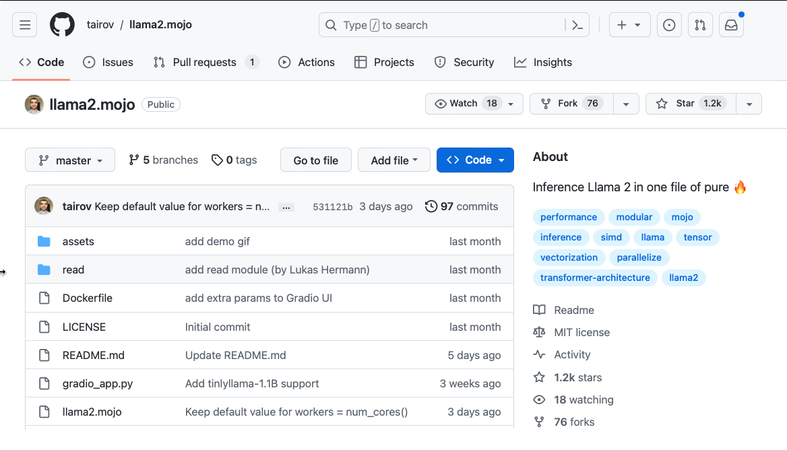Select the llama2 topic tag

click(683, 278)
